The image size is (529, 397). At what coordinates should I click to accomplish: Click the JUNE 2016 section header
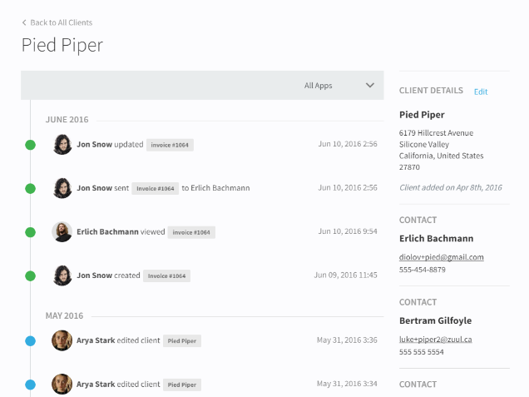click(67, 120)
